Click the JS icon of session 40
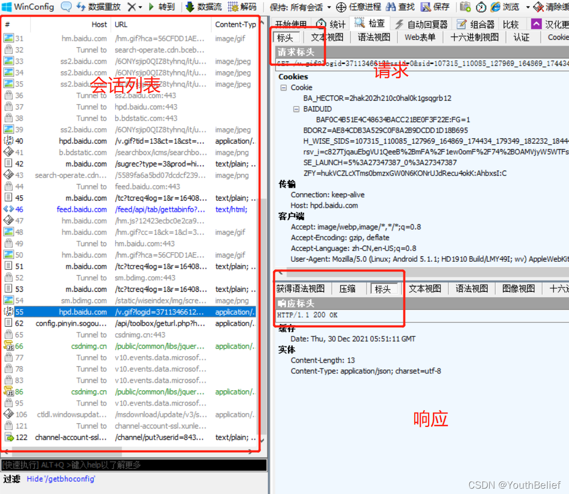The height and width of the screenshot is (494, 569). tap(9, 141)
